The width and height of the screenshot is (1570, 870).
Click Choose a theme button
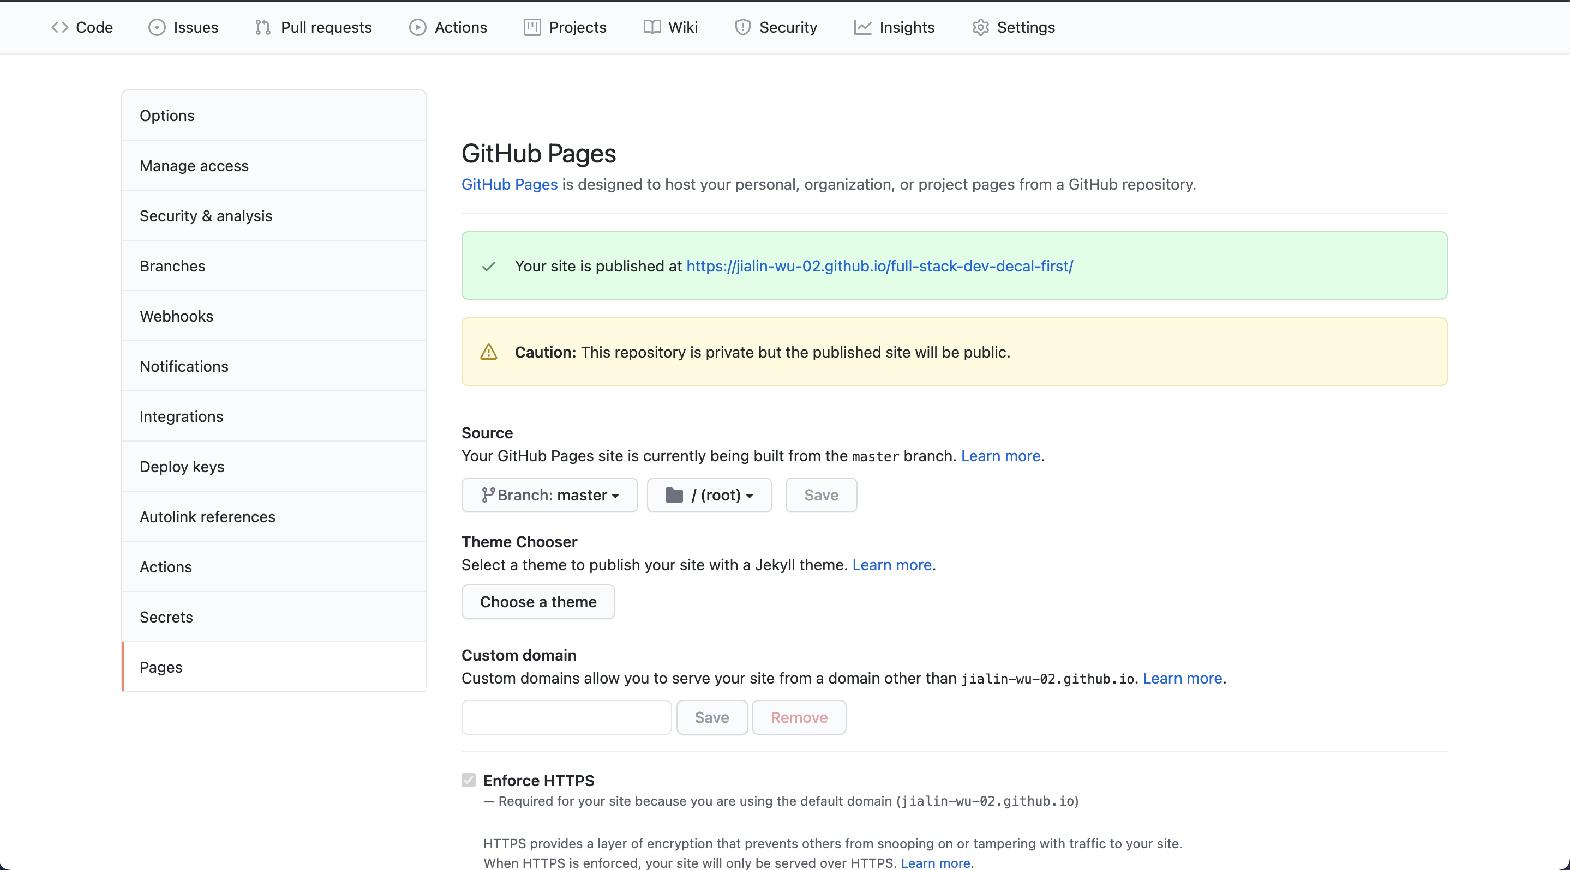(538, 601)
